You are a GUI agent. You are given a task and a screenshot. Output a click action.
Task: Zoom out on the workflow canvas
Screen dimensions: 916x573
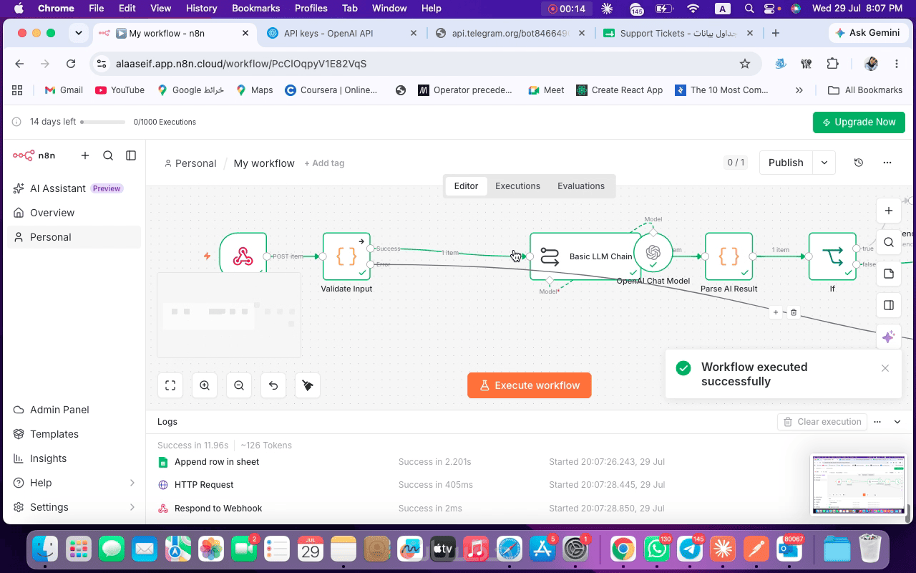pos(239,385)
